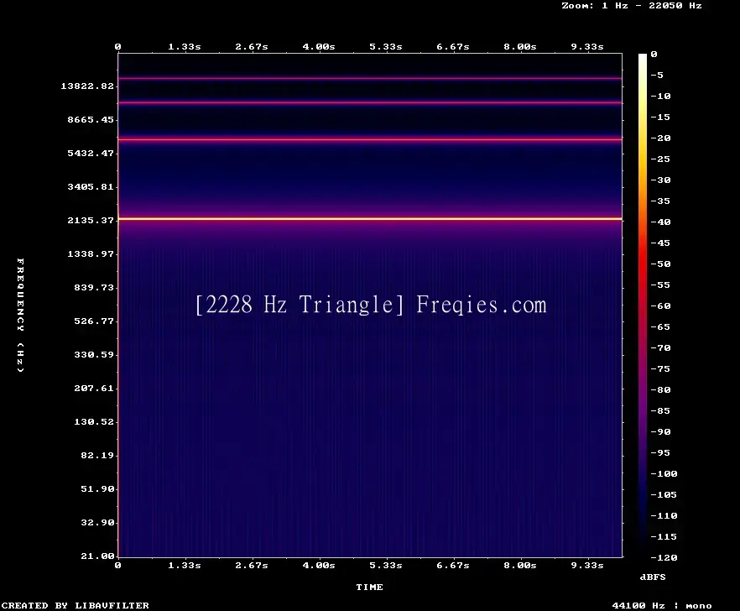Click the -80 dBFS scale label
Screen dimensions: 740x611
tap(660, 390)
